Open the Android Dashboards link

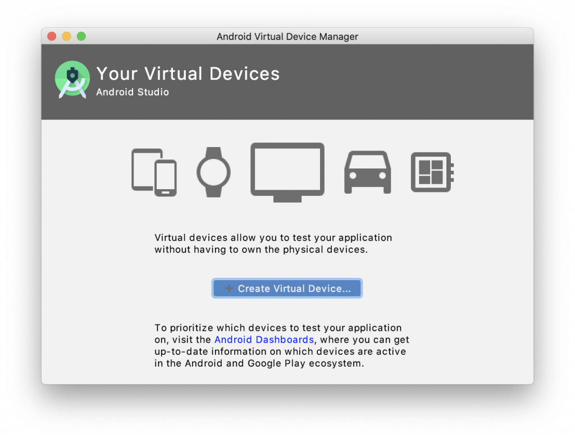click(x=264, y=340)
